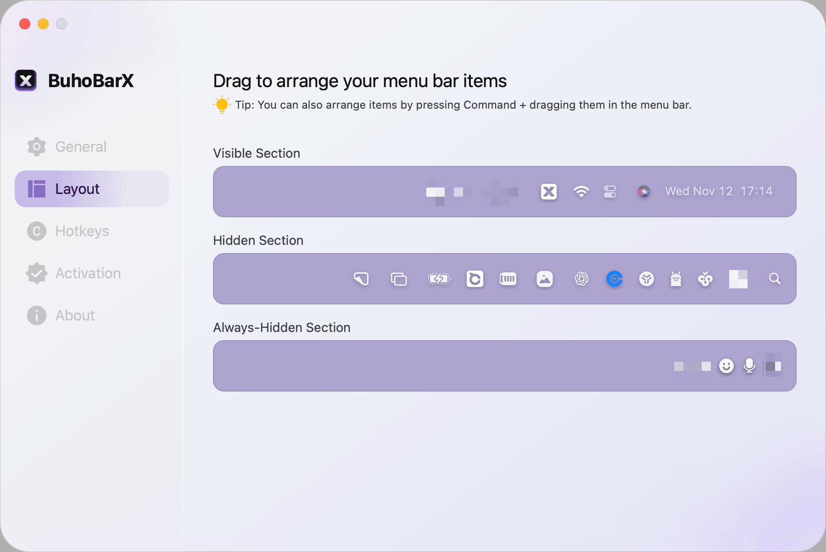Select the Layout sidebar item
The width and height of the screenshot is (826, 552).
click(77, 188)
